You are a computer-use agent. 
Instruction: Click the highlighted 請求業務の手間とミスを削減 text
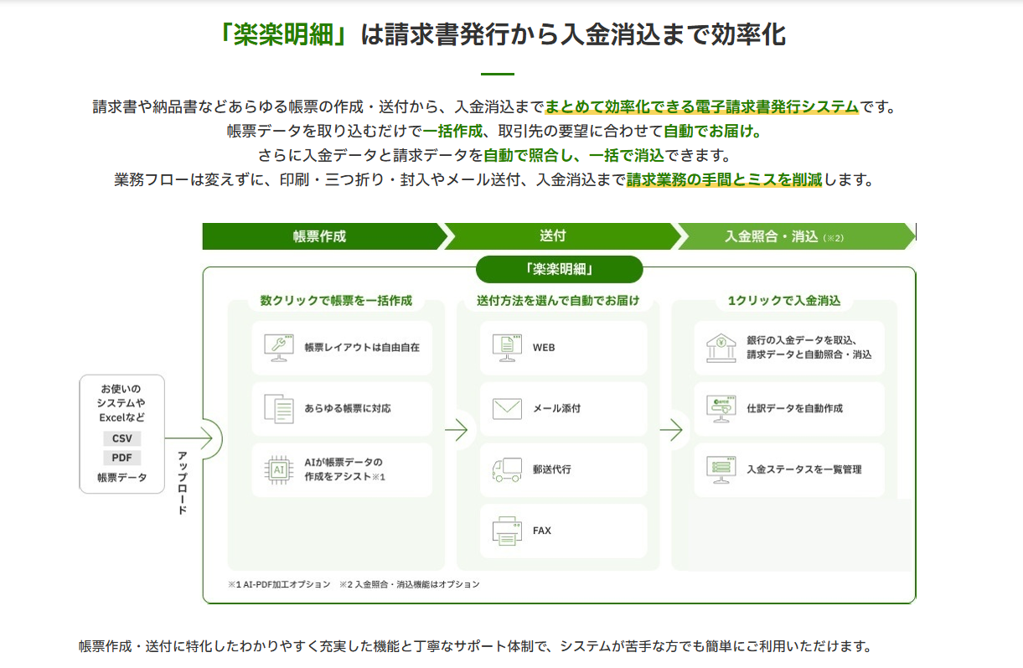tap(725, 180)
